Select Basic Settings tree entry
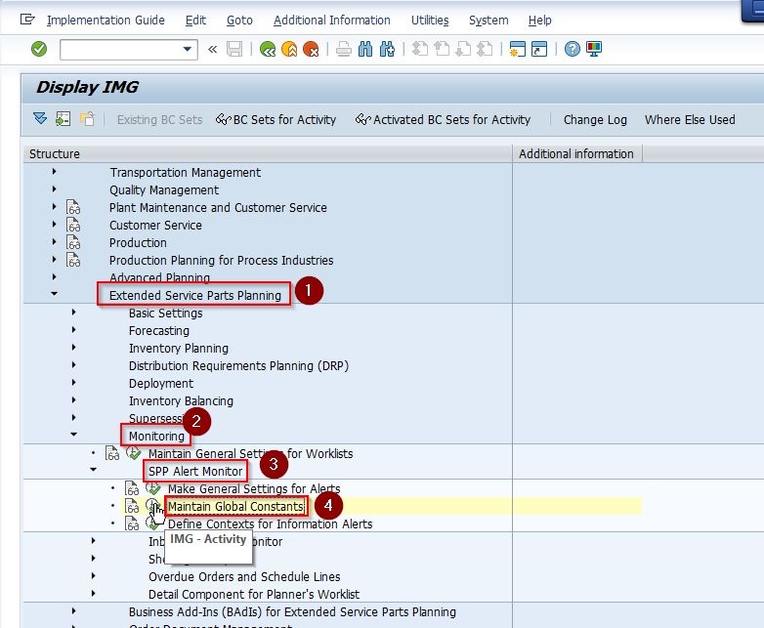This screenshot has height=628, width=764. click(x=166, y=314)
